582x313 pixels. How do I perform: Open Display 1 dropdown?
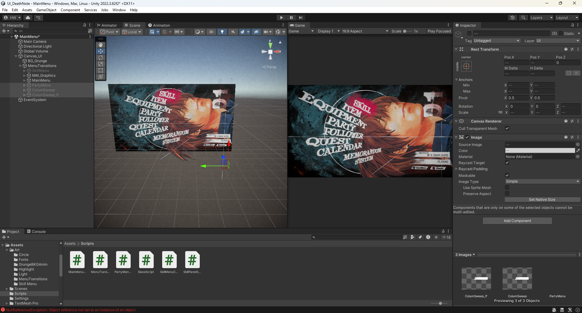pos(328,31)
